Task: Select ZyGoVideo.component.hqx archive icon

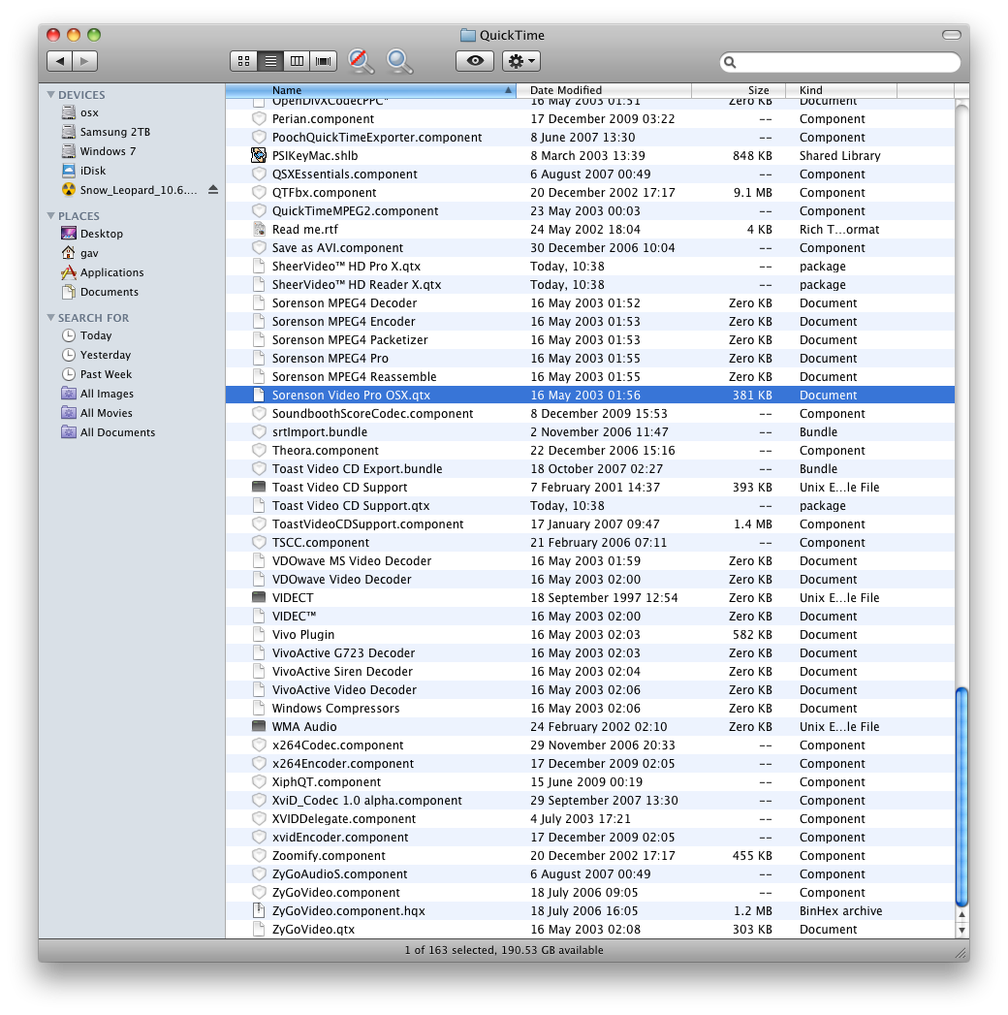Action: pyautogui.click(x=259, y=910)
